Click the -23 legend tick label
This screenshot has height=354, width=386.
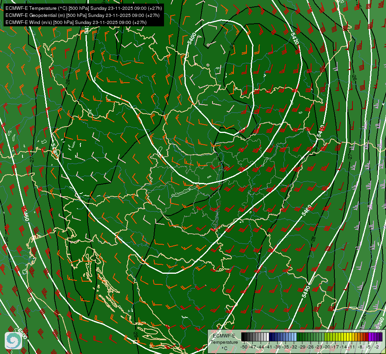[319, 347]
